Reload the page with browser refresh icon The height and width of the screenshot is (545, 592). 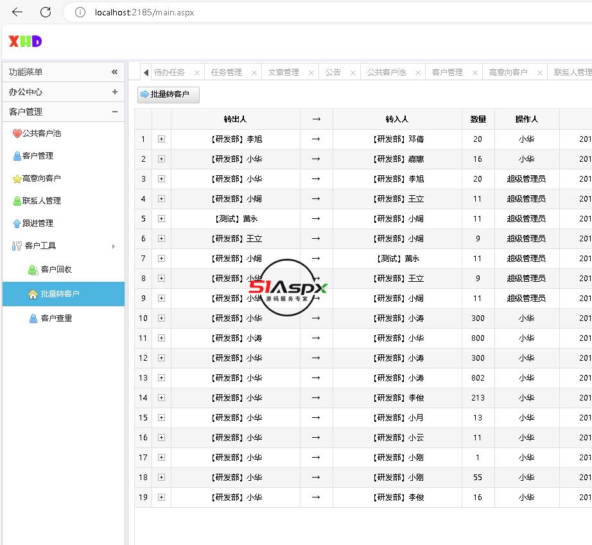[46, 12]
